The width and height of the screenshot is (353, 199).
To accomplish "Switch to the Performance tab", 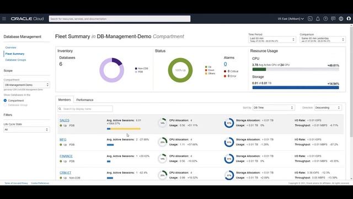I will (x=85, y=99).
